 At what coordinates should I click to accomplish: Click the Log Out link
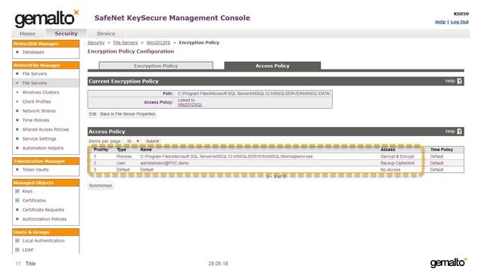[x=459, y=22]
